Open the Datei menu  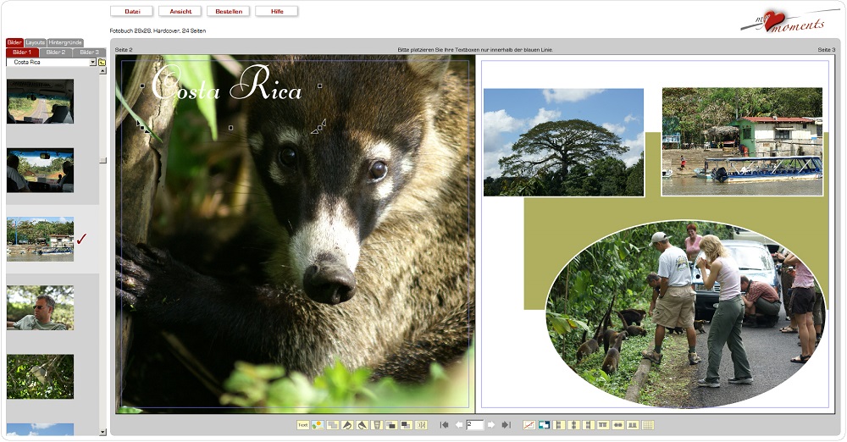[x=132, y=11]
